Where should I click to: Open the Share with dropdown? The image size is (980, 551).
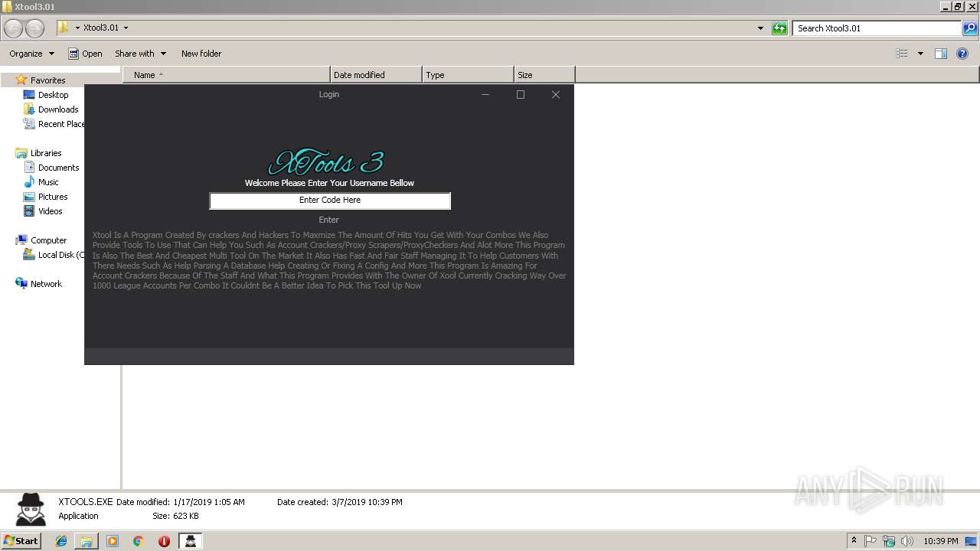click(140, 54)
